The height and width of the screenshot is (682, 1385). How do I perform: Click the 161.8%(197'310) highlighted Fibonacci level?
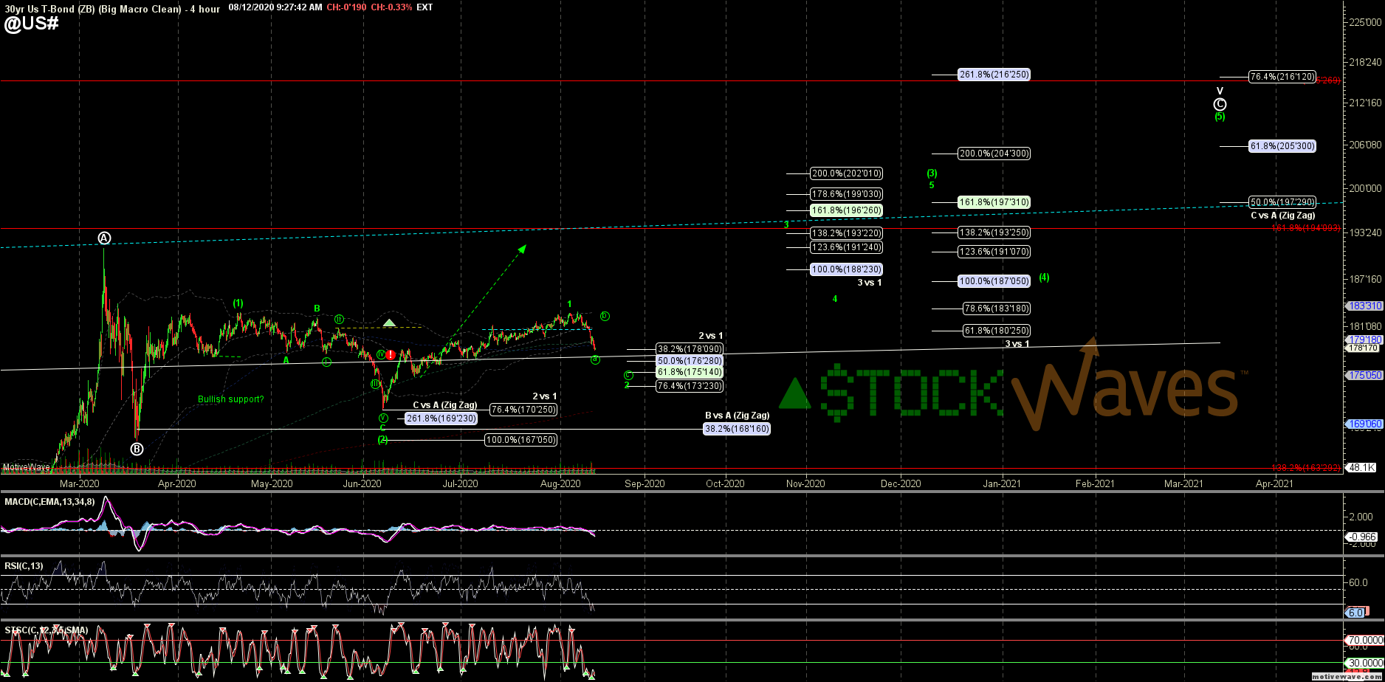994,201
